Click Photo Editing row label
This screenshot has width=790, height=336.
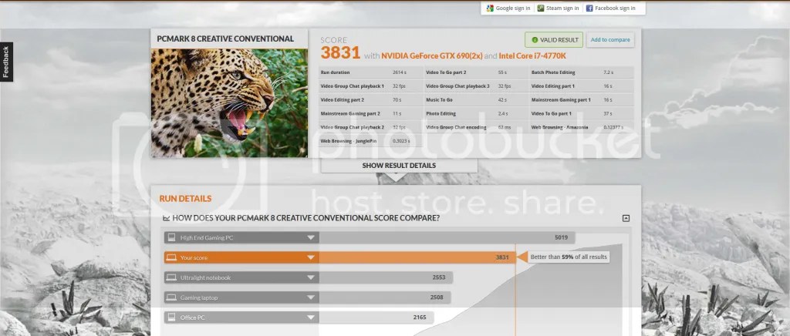coord(441,114)
